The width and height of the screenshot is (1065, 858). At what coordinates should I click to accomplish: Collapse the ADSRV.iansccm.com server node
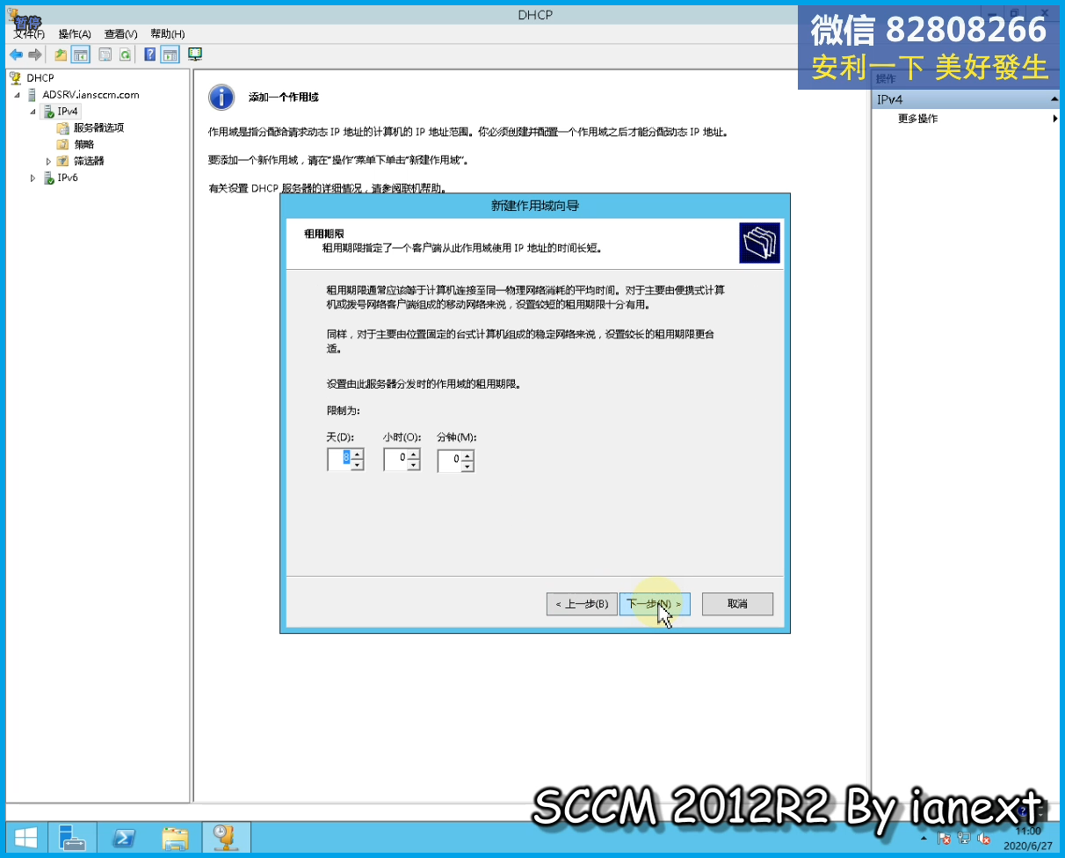tap(18, 95)
